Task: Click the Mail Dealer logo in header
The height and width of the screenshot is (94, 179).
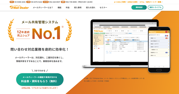Action: tap(19, 7)
